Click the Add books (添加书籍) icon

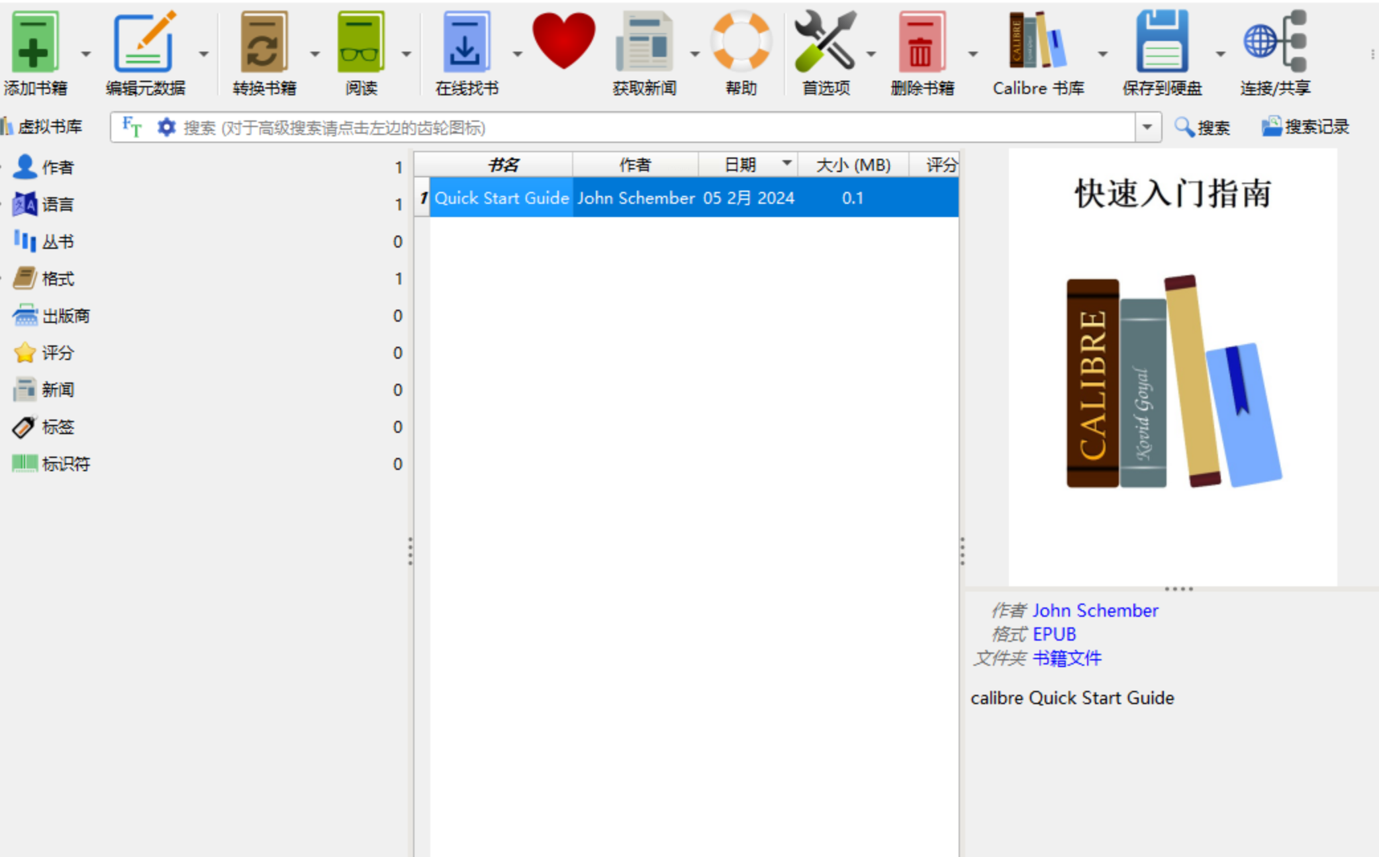point(34,42)
